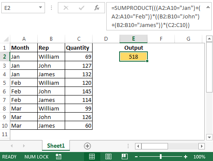Open the Name Box dropdown arrow
The height and width of the screenshot is (161, 213).
tap(41, 7)
